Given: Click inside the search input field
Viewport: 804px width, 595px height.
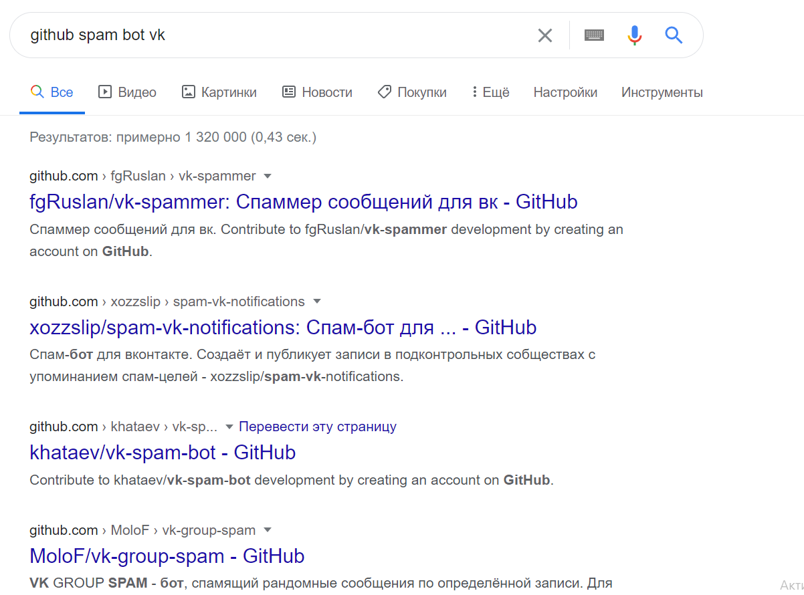Looking at the screenshot, I should (268, 35).
